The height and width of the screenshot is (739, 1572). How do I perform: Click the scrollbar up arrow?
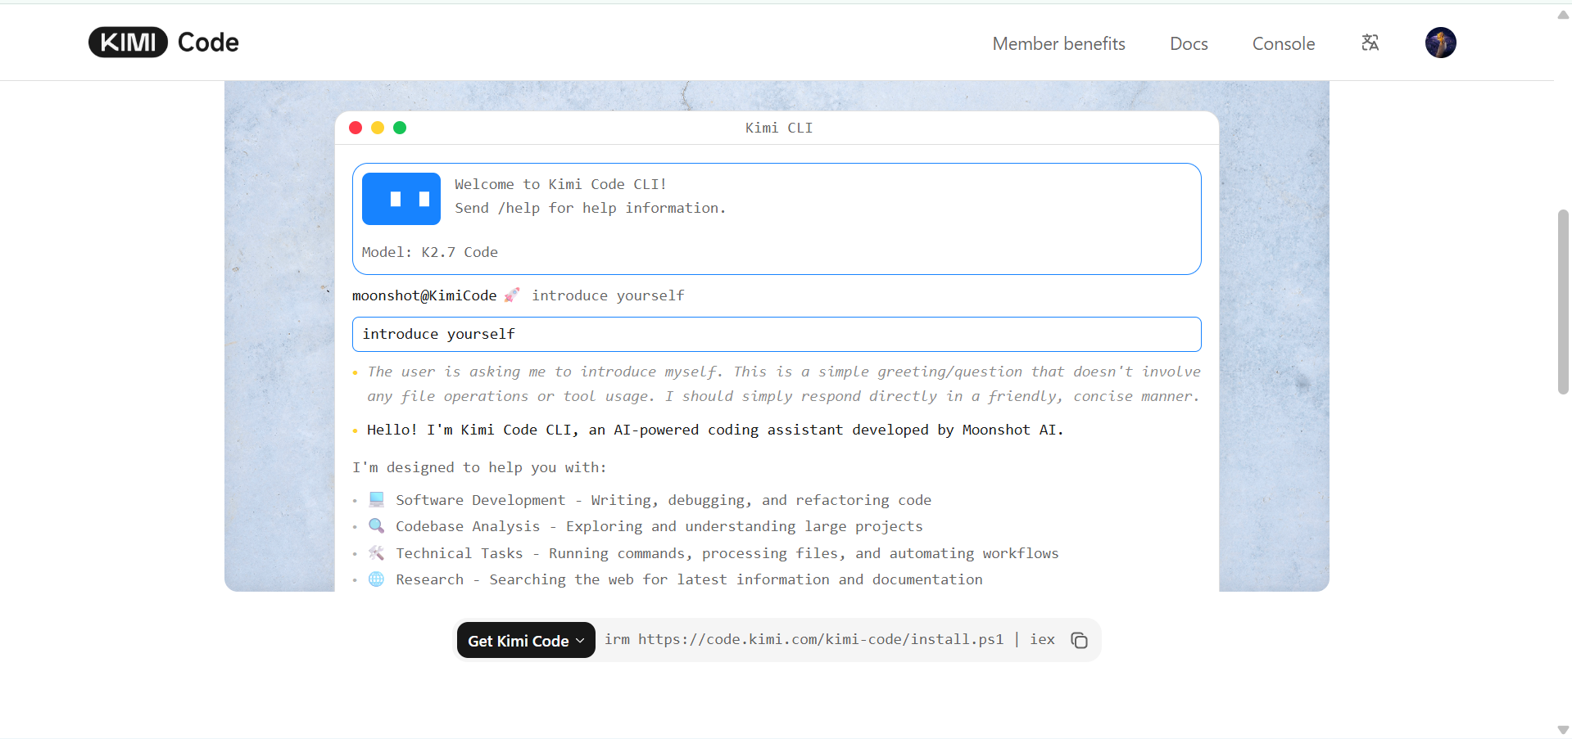(x=1563, y=14)
